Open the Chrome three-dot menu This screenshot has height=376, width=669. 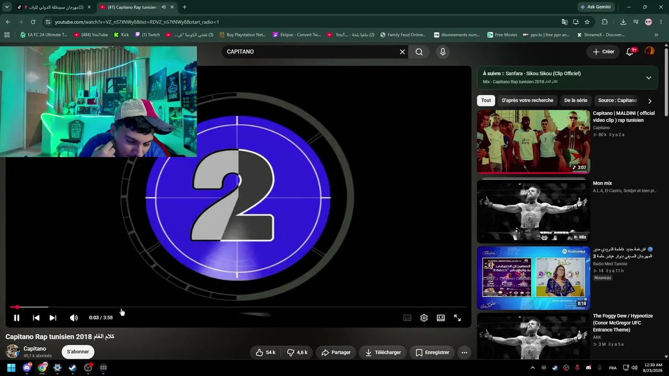[x=661, y=22]
